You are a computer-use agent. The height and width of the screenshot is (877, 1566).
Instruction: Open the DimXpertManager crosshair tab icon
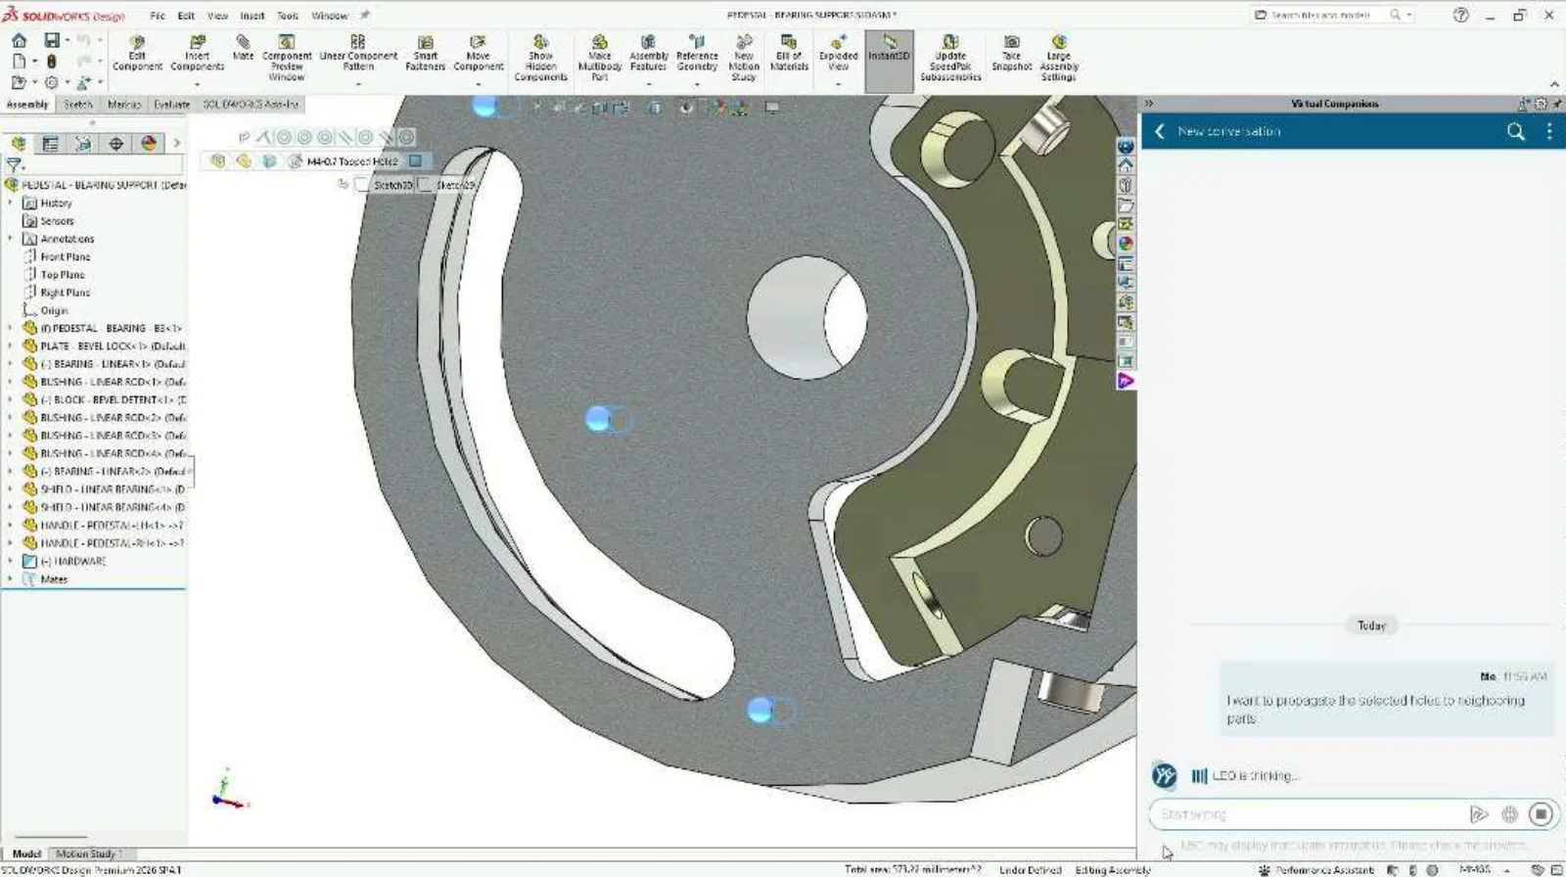coord(115,144)
